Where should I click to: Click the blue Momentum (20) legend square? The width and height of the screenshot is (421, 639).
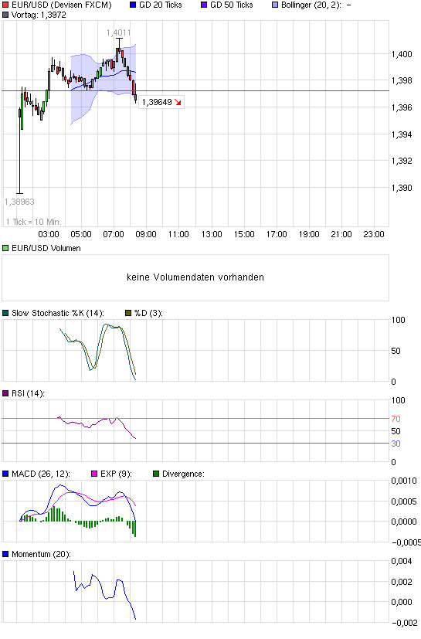[5, 554]
